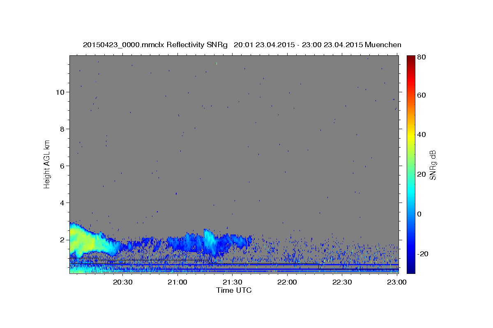
Task: Click the dark blue bottom of colorbar
Action: point(411,269)
